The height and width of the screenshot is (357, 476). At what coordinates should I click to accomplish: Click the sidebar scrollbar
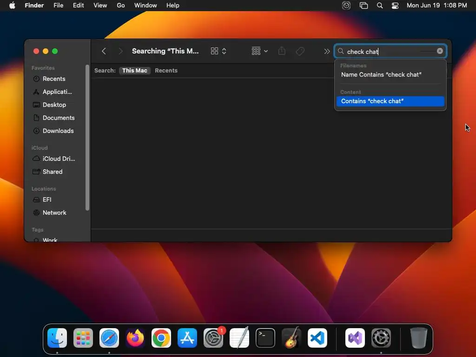click(87, 138)
